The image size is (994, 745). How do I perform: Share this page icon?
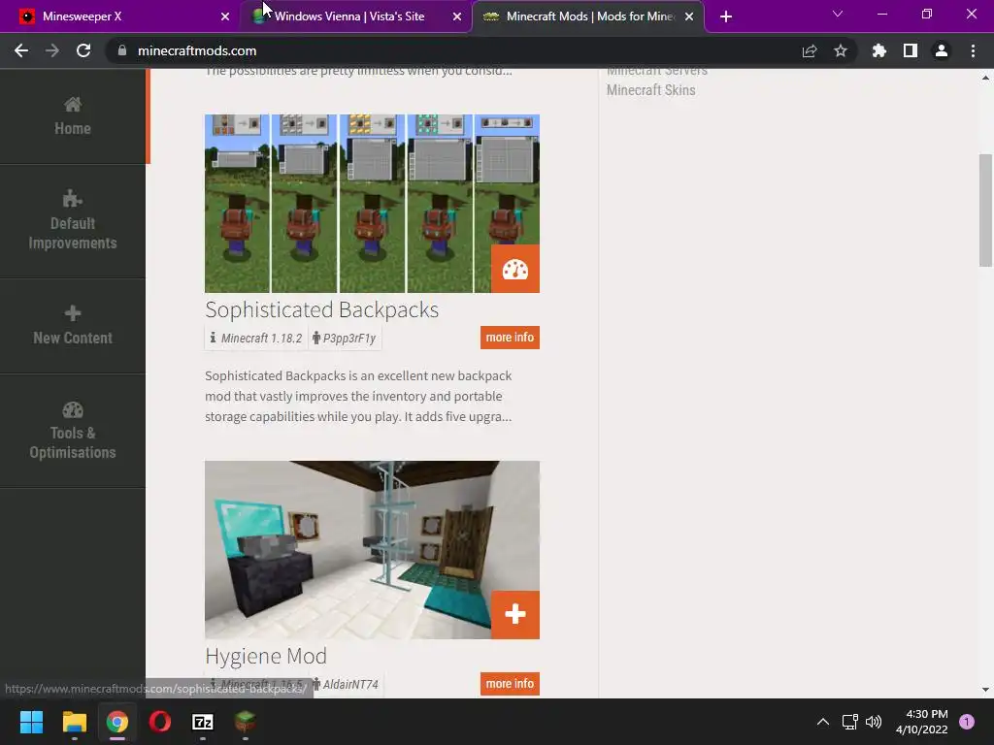coord(809,50)
